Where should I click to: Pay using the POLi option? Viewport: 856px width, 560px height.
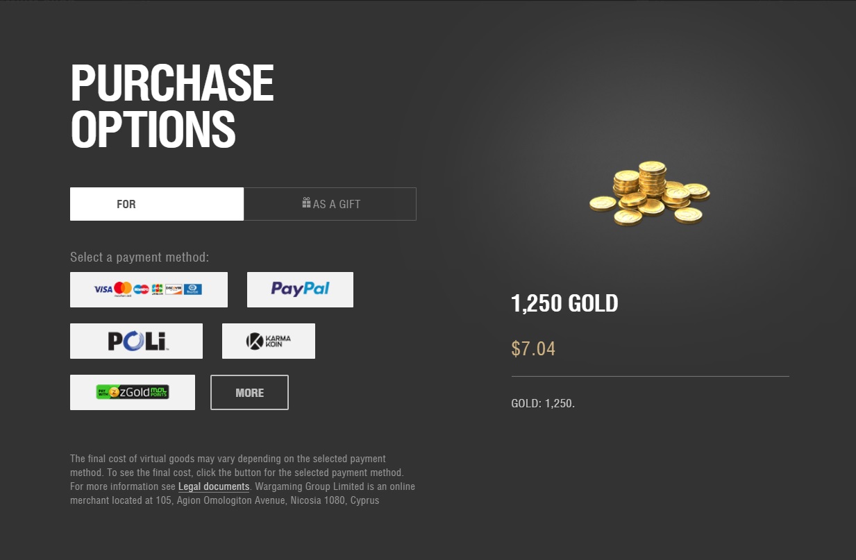[x=136, y=341]
